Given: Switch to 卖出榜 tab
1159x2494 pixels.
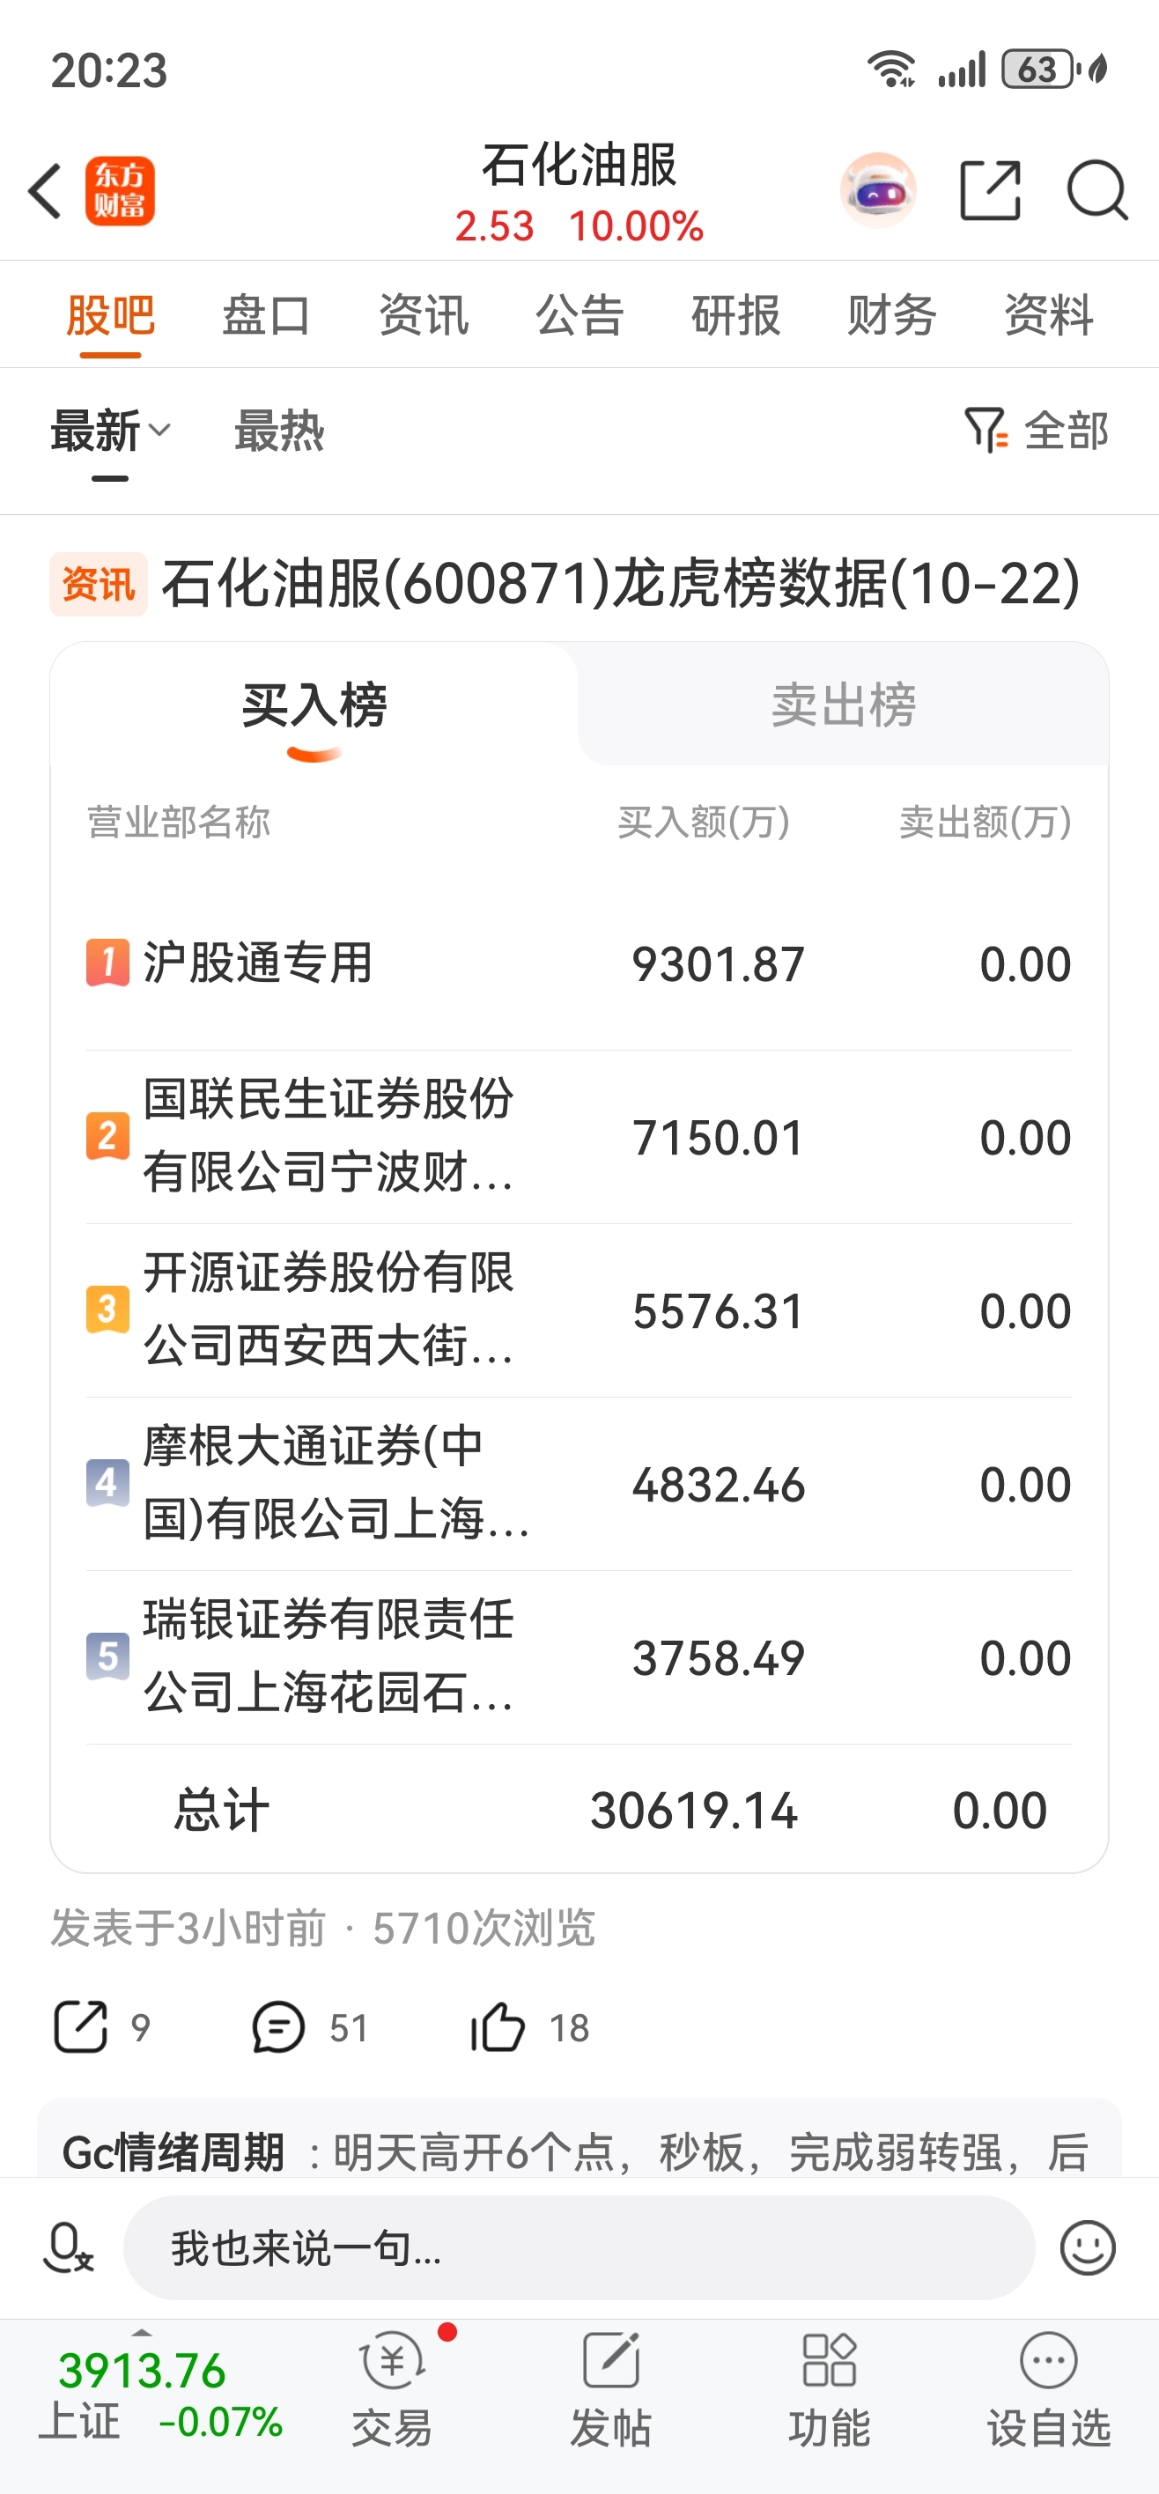Looking at the screenshot, I should (x=844, y=705).
